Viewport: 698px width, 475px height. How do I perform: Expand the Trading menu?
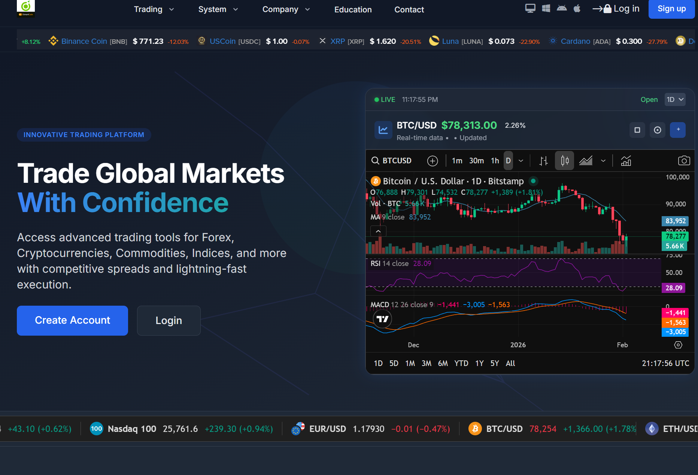tap(154, 9)
